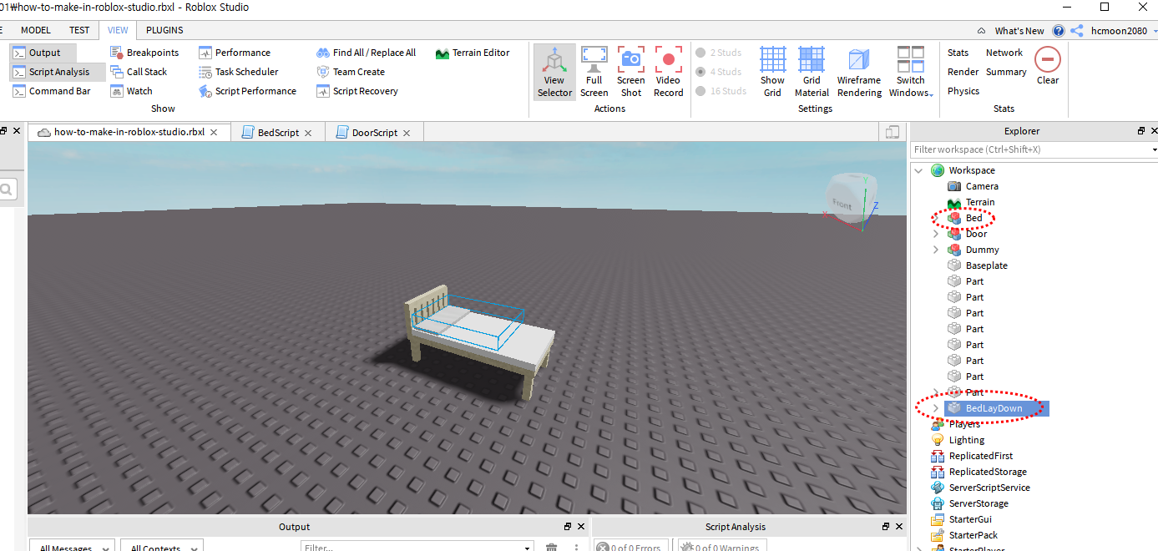This screenshot has width=1158, height=551.
Task: Toggle the View Selector cube
Action: [554, 72]
